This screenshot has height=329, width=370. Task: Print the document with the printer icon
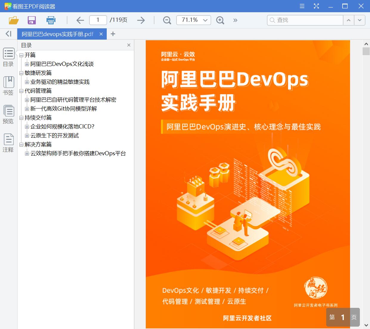pyautogui.click(x=51, y=20)
